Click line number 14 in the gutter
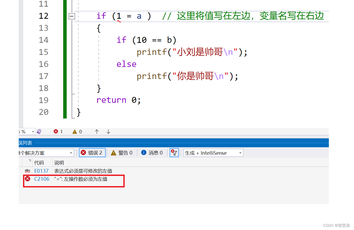The height and width of the screenshot is (230, 354). [x=44, y=40]
